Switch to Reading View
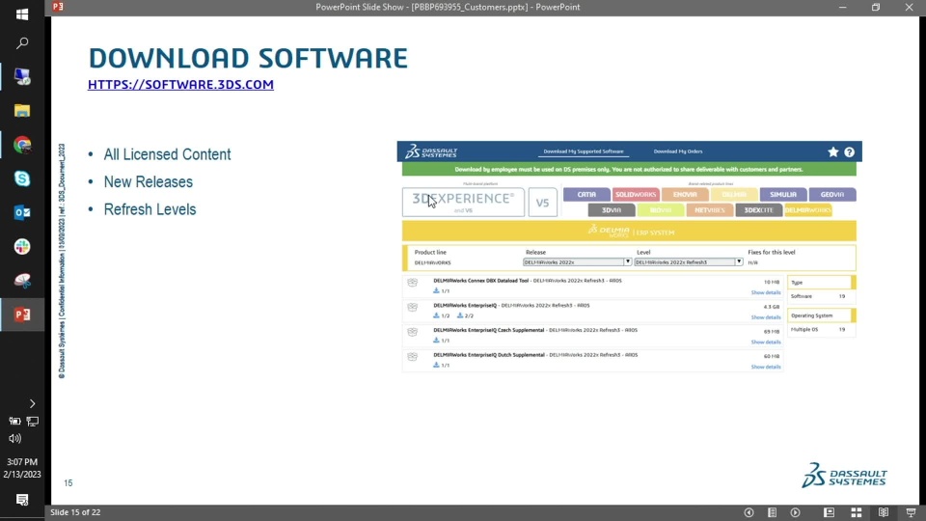This screenshot has height=521, width=926. point(884,512)
